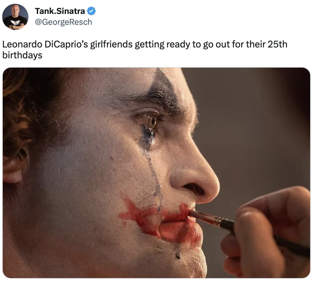This screenshot has width=314, height=283.
Task: Open Tank.Sinatra's profile avatar picture
Action: [15, 17]
